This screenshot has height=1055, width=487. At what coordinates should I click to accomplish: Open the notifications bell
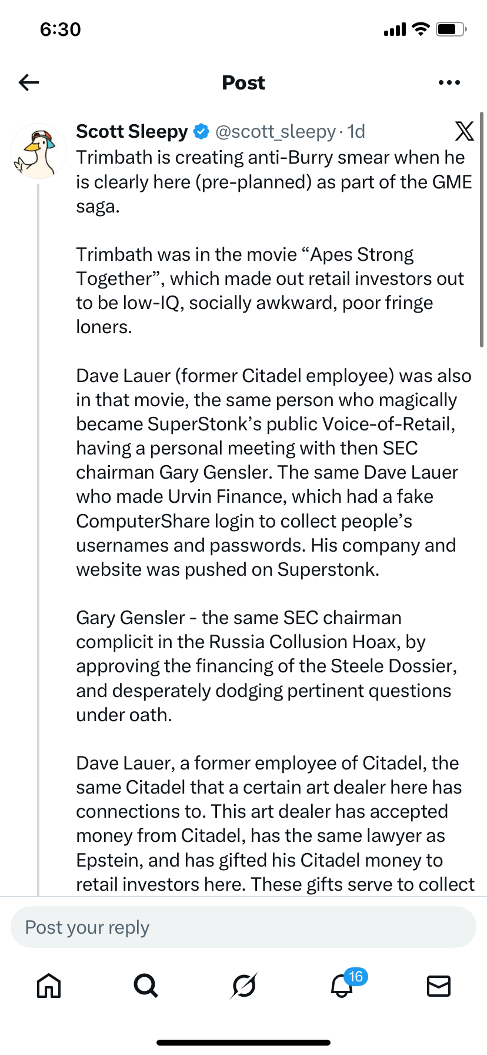[342, 986]
